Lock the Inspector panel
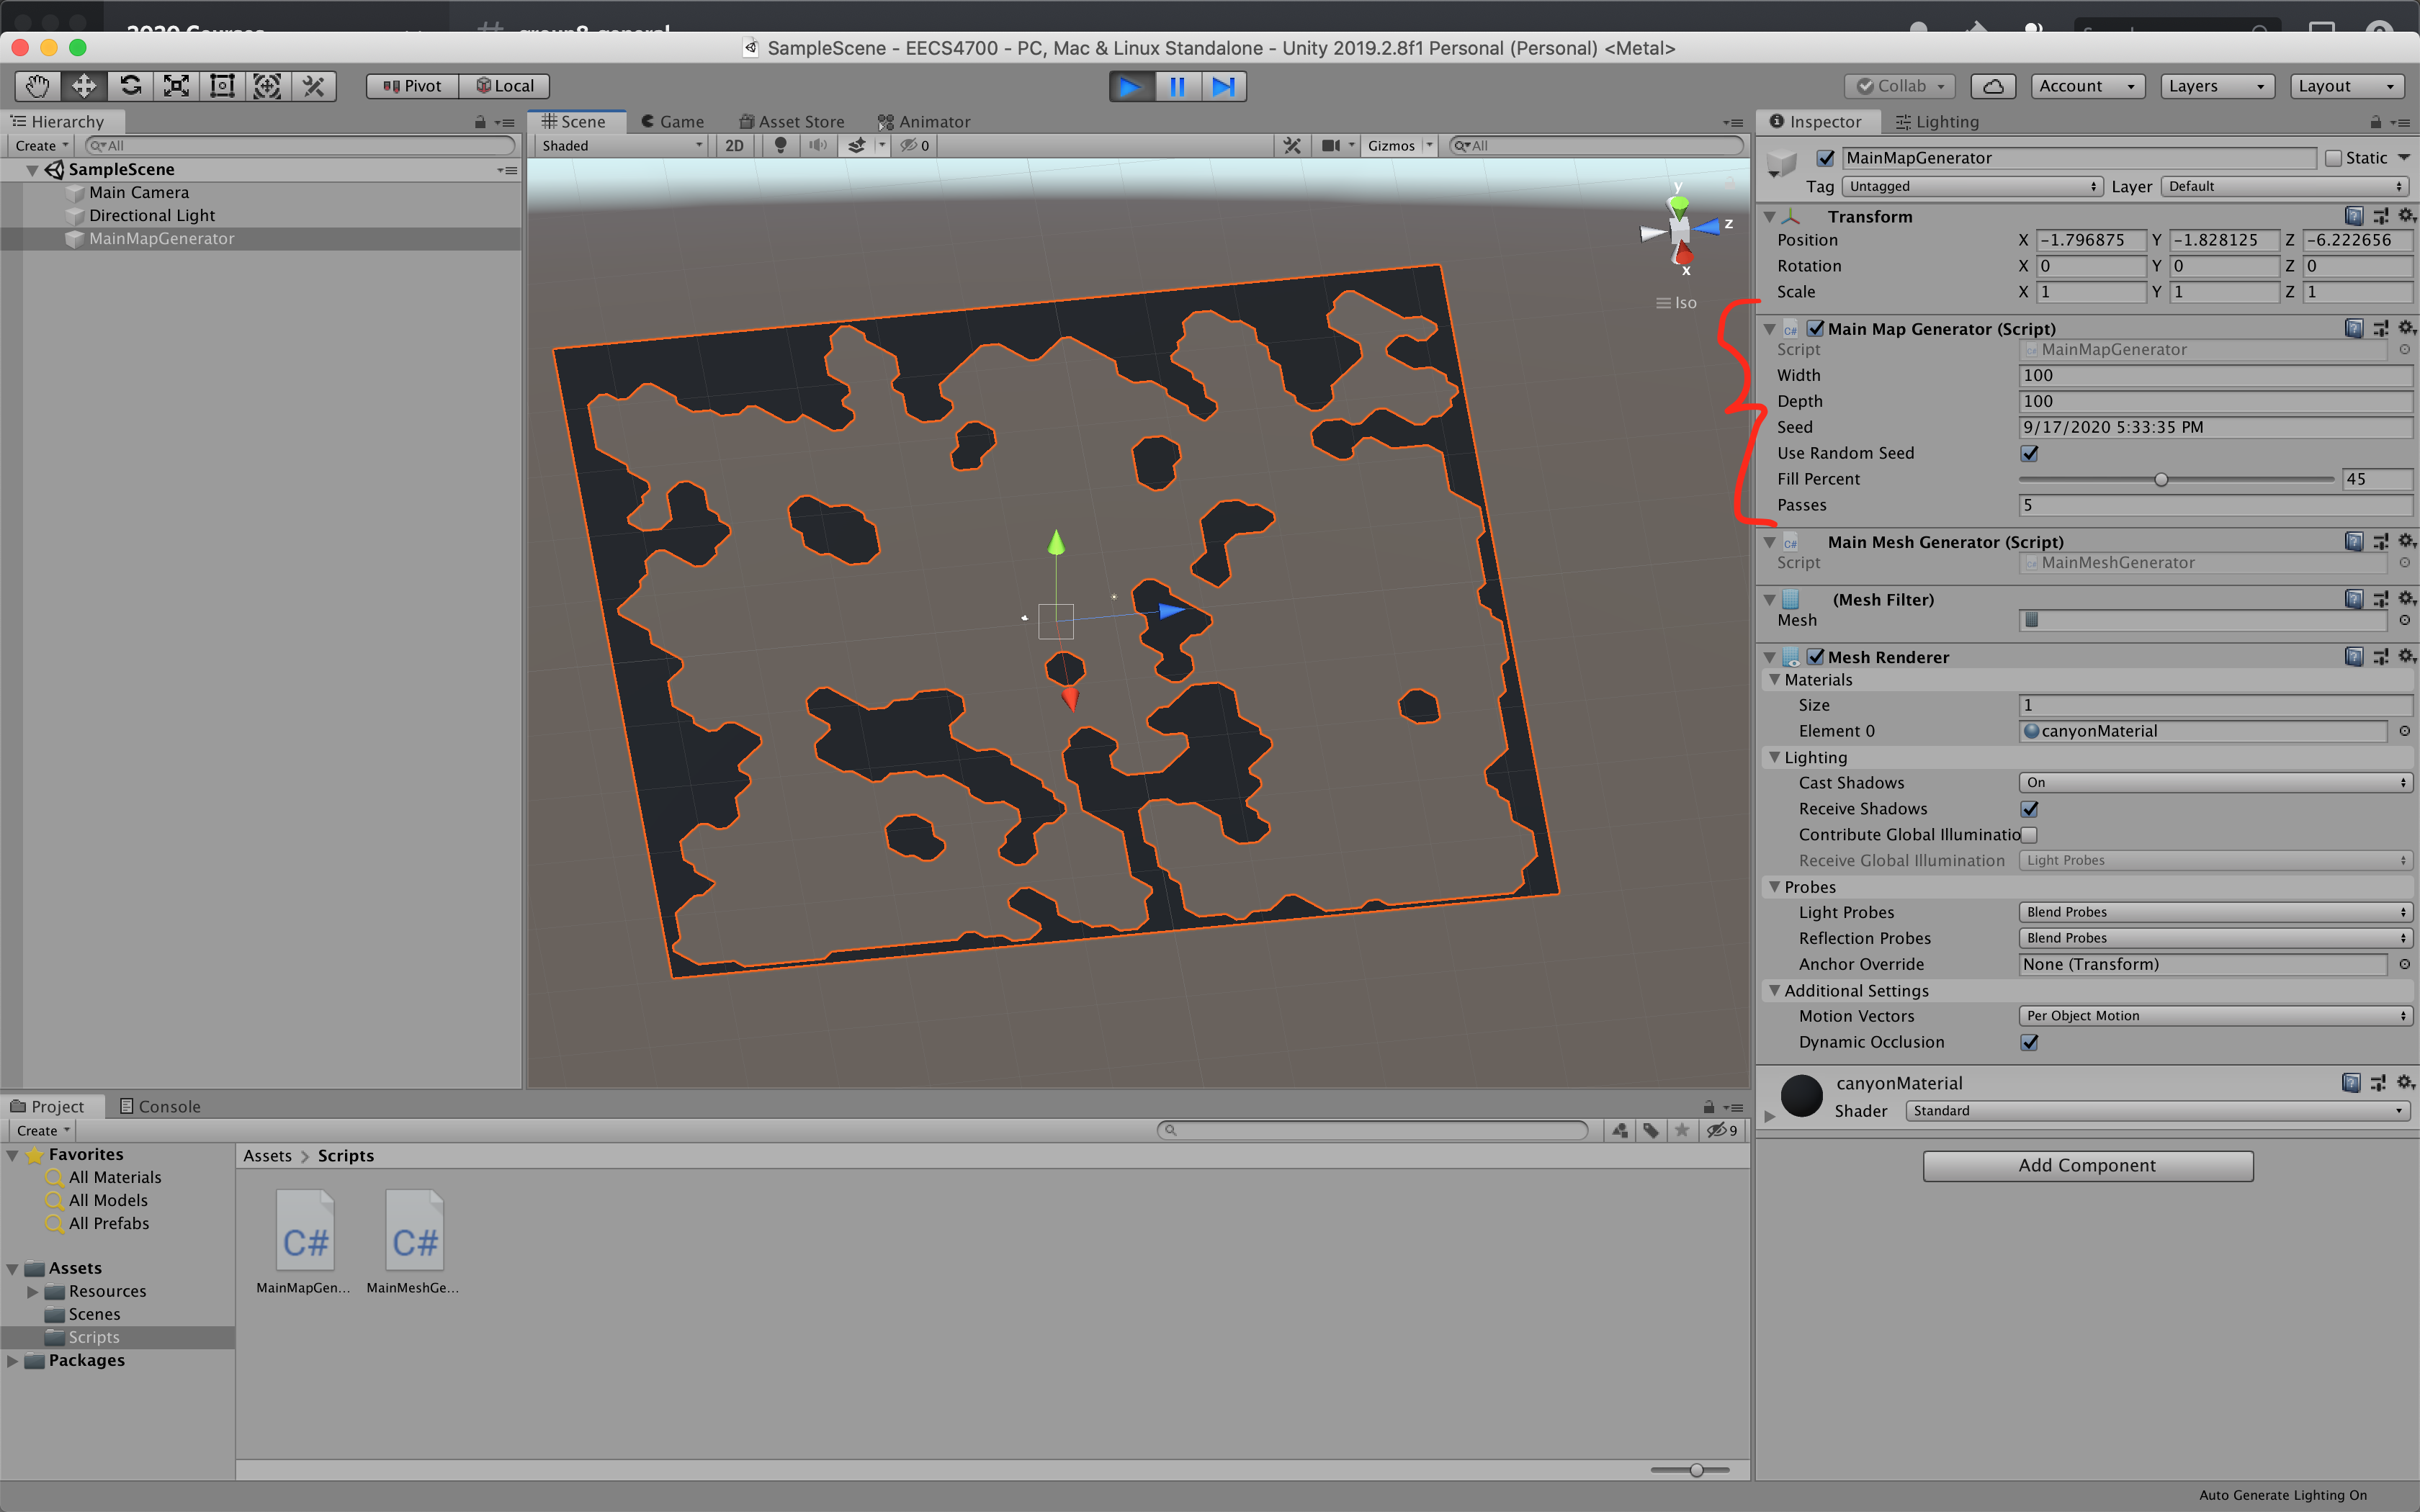Image resolution: width=2420 pixels, height=1512 pixels. [2375, 122]
